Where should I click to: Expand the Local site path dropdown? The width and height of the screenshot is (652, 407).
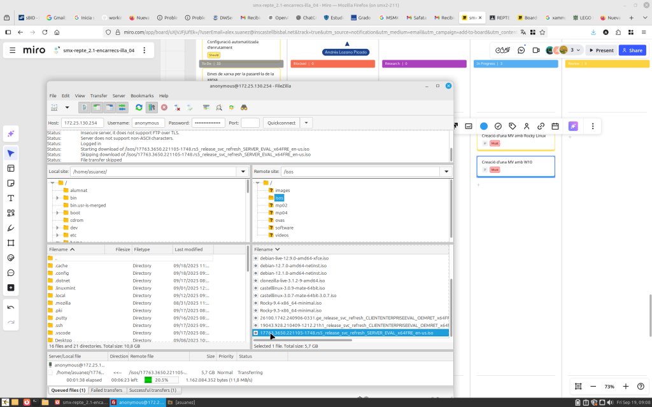pyautogui.click(x=243, y=172)
